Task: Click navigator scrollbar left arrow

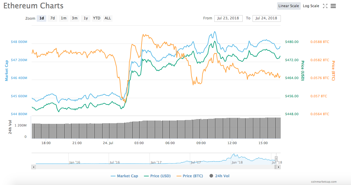Action: tap(33, 167)
